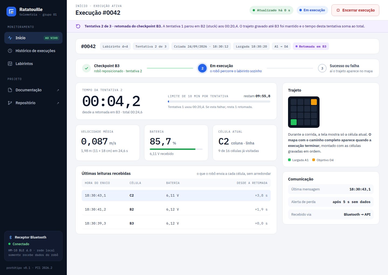Click the retry icon in attempt banner
Image resolution: width=388 pixels, height=275 pixels.
78,26
